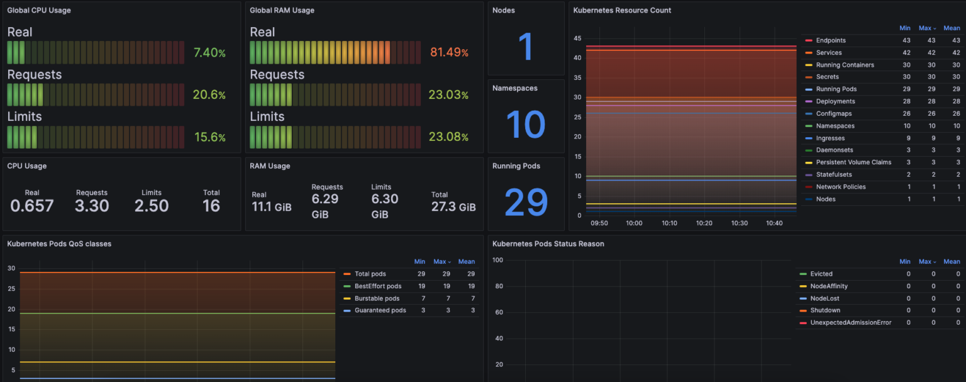The height and width of the screenshot is (382, 966).
Task: Click the 15.6% CPU limits value
Action: [209, 137]
